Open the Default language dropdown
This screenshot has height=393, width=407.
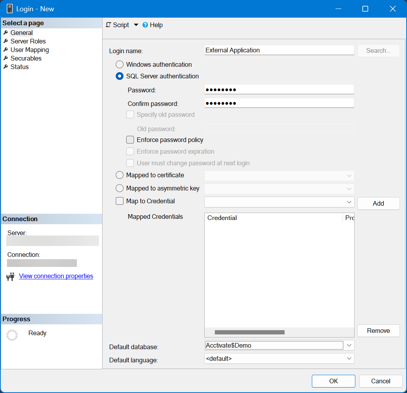coord(349,358)
